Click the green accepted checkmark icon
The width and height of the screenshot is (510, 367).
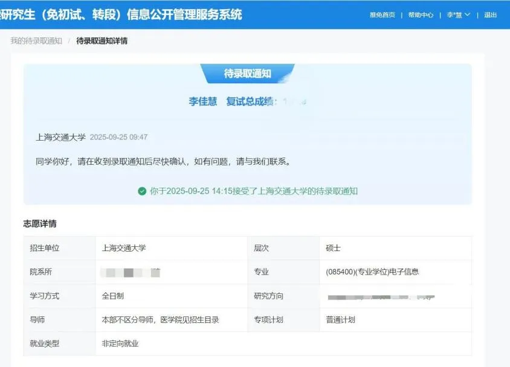point(142,191)
